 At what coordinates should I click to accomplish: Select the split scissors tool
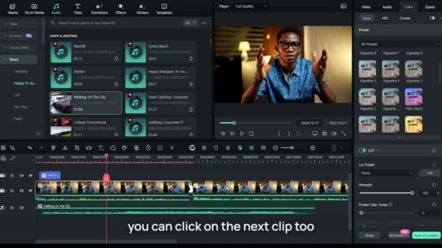point(65,148)
